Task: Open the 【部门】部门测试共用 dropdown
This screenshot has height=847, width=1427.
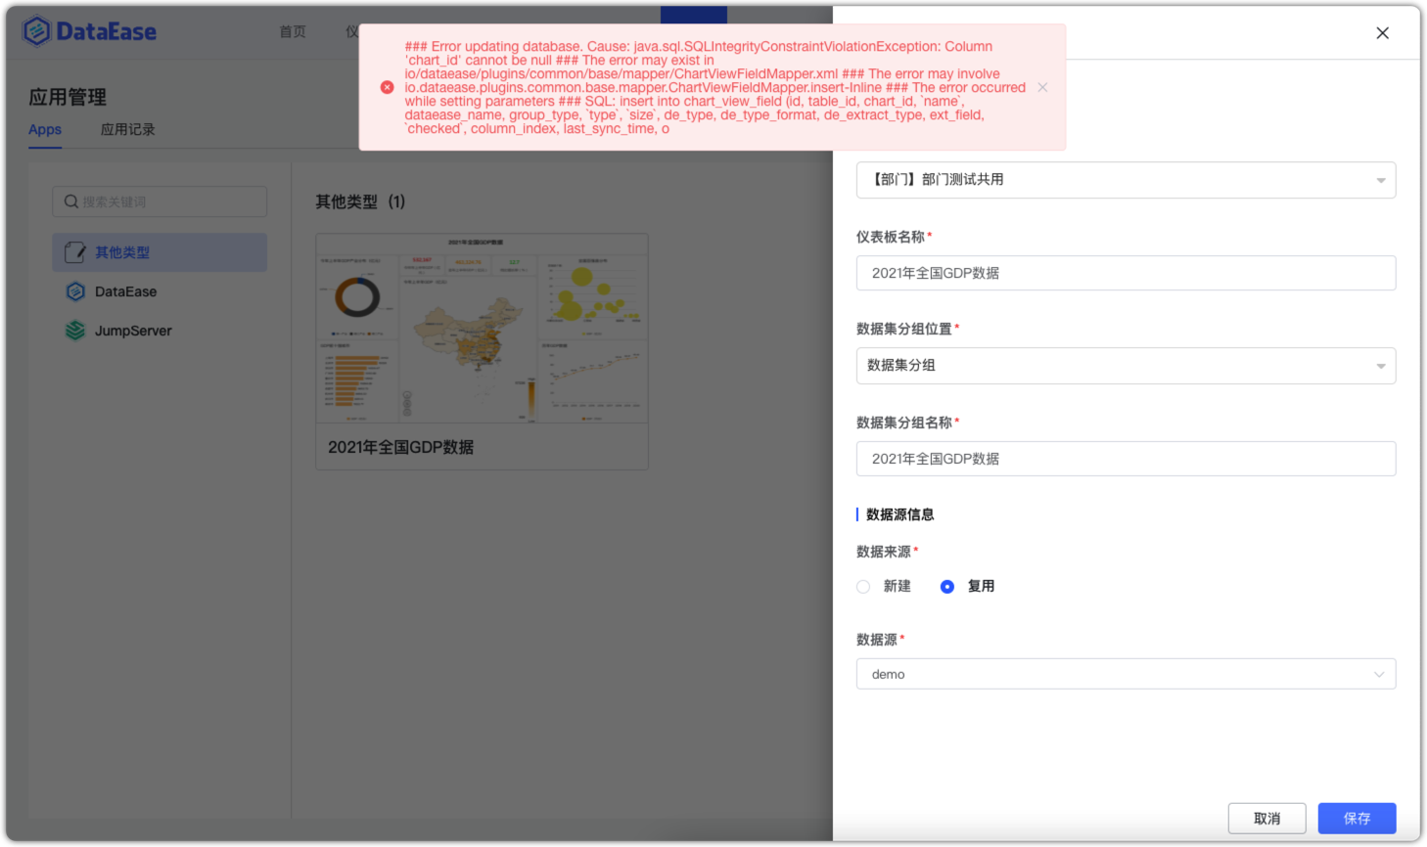Action: coord(1126,180)
